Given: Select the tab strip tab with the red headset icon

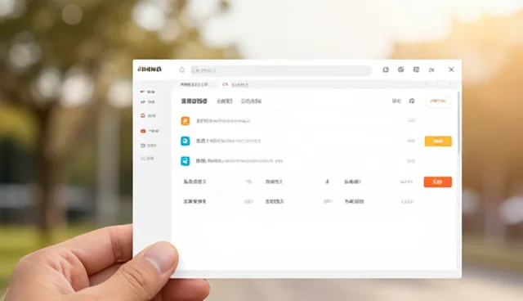Looking at the screenshot, I should (235, 85).
